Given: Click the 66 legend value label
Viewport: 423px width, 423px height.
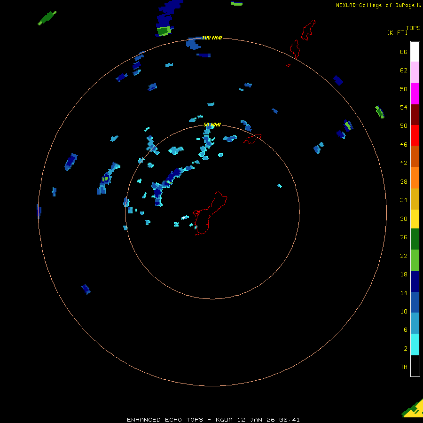Looking at the screenshot, I should pyautogui.click(x=404, y=52).
